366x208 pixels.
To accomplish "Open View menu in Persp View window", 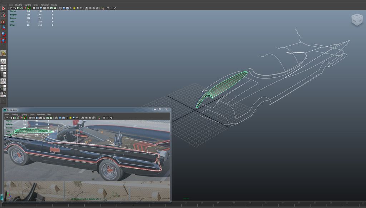I will coord(7,115).
